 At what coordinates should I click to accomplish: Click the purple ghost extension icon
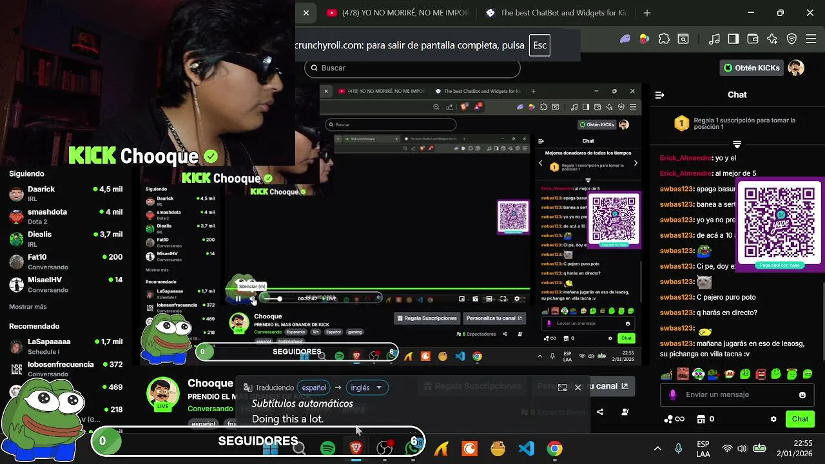click(625, 39)
